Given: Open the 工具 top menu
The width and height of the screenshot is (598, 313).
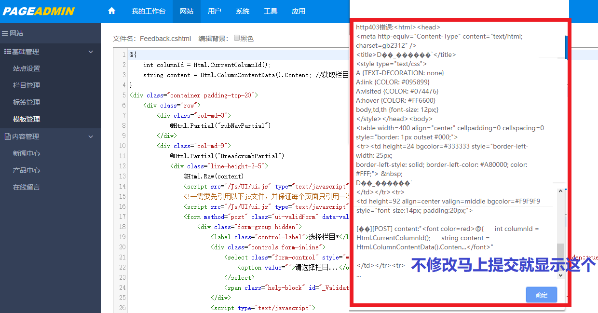Looking at the screenshot, I should tap(271, 11).
